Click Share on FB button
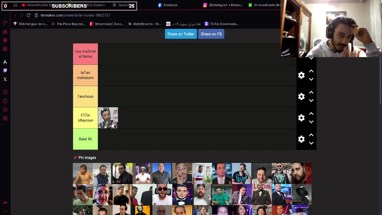Image resolution: width=382 pixels, height=215 pixels. 211,34
